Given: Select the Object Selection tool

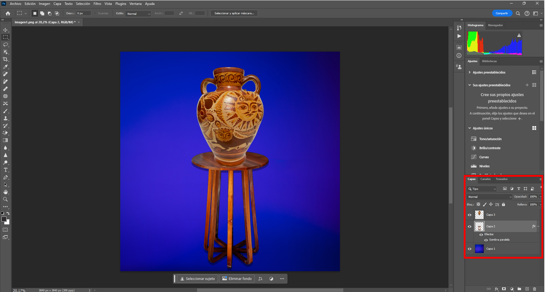Looking at the screenshot, I should click(x=5, y=52).
